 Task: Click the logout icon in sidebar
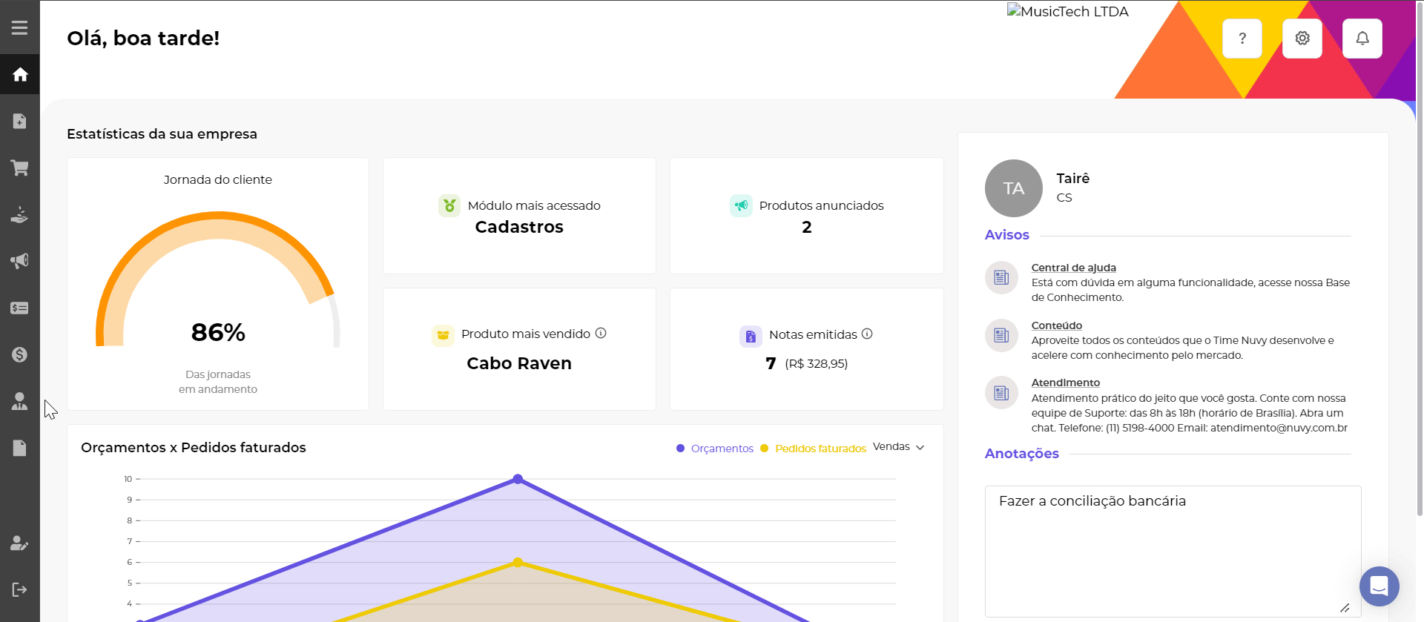click(20, 589)
